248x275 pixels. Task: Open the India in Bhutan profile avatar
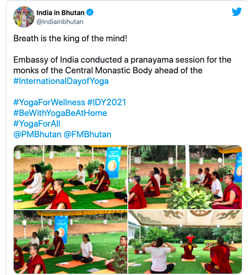pos(24,17)
